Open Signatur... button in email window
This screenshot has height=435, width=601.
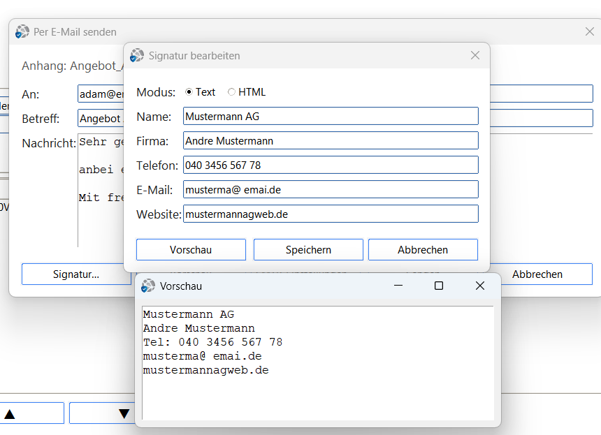pos(76,274)
